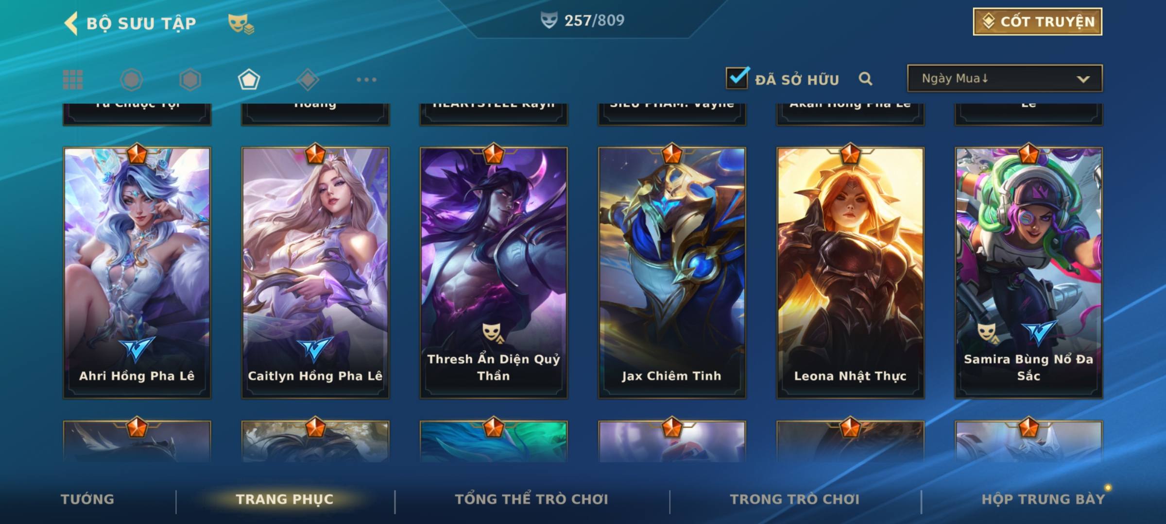
Task: Select the hexagon rarity filter icon
Action: pos(190,80)
